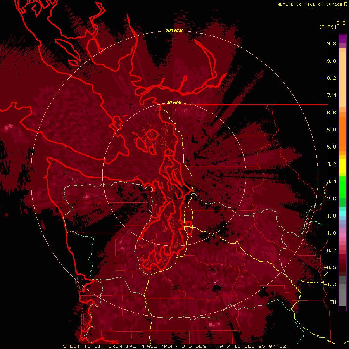Image resolution: width=349 pixels, height=349 pixels.
Task: Pick the cyan segment of the color bar
Action: (342, 213)
